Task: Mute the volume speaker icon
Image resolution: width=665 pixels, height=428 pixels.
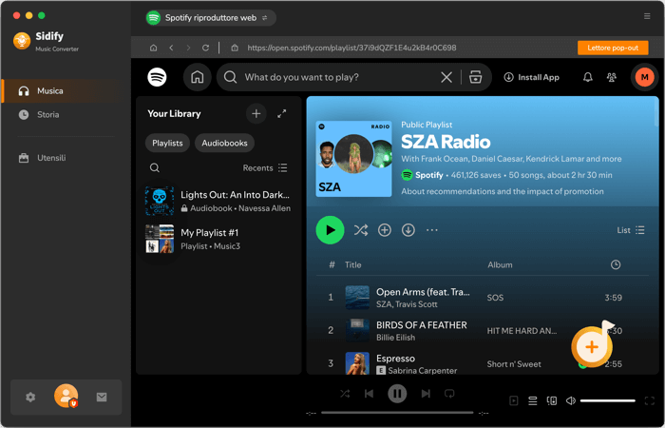Action: point(571,400)
